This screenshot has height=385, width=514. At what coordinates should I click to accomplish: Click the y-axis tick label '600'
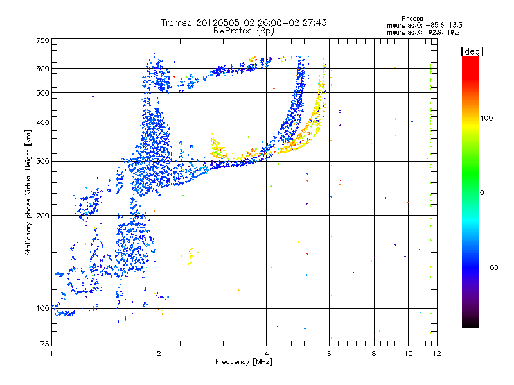(x=43, y=69)
